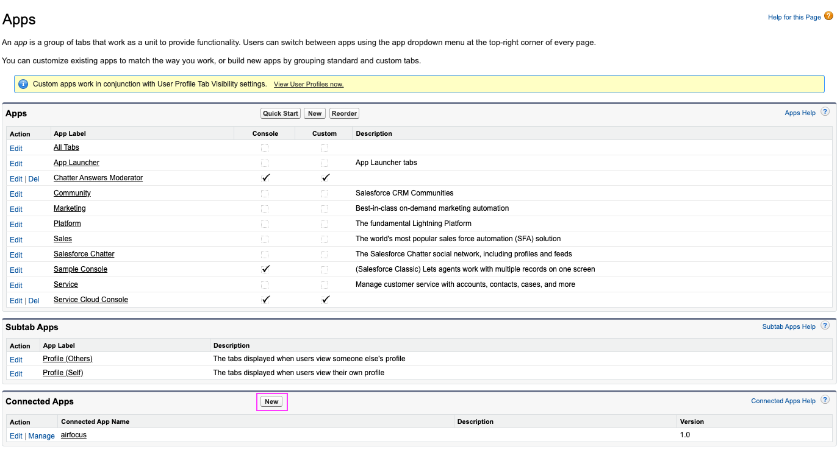Screen dimensions: 840x458
Task: Toggle Console checkbox for Marketing row
Action: pyautogui.click(x=264, y=209)
